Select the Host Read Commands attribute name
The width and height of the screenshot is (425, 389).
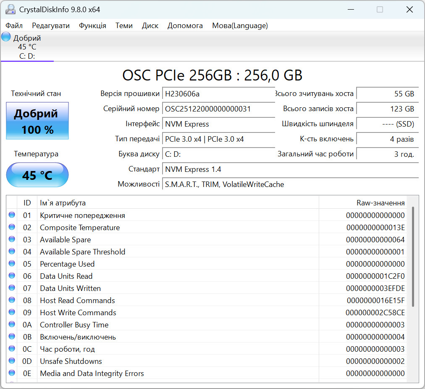click(77, 301)
